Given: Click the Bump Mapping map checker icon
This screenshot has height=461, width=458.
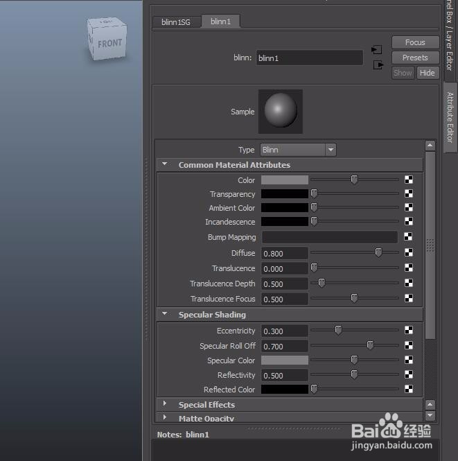Looking at the screenshot, I should pyautogui.click(x=408, y=236).
